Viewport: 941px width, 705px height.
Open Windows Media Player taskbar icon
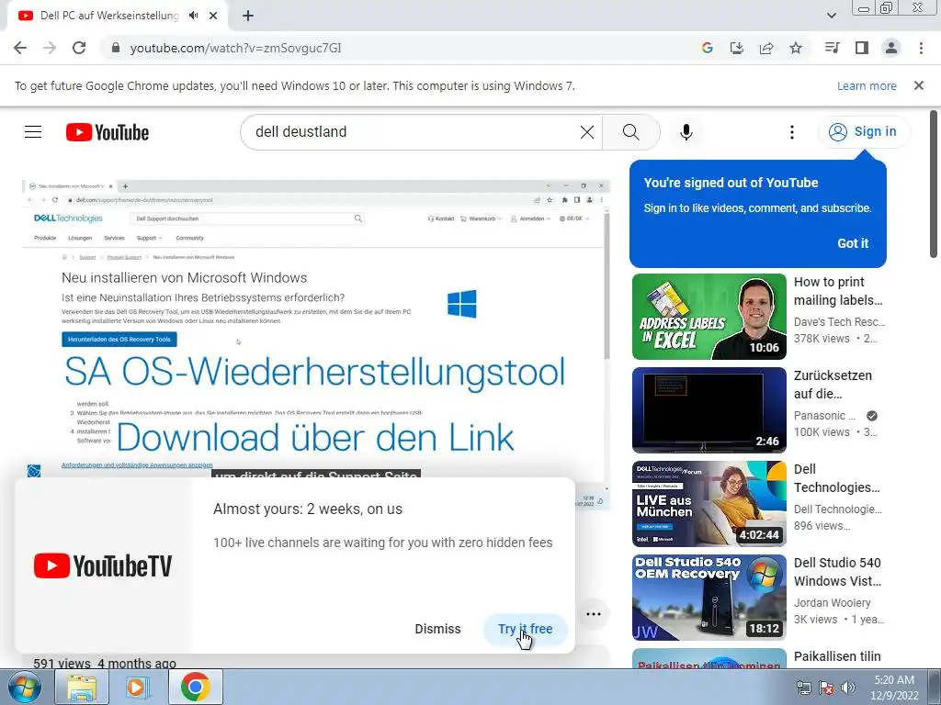(x=136, y=687)
